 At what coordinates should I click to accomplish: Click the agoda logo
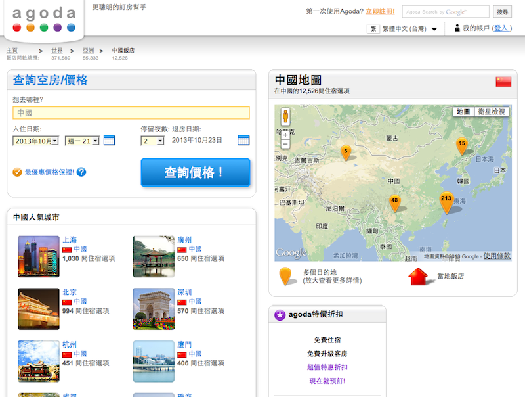tap(44, 19)
